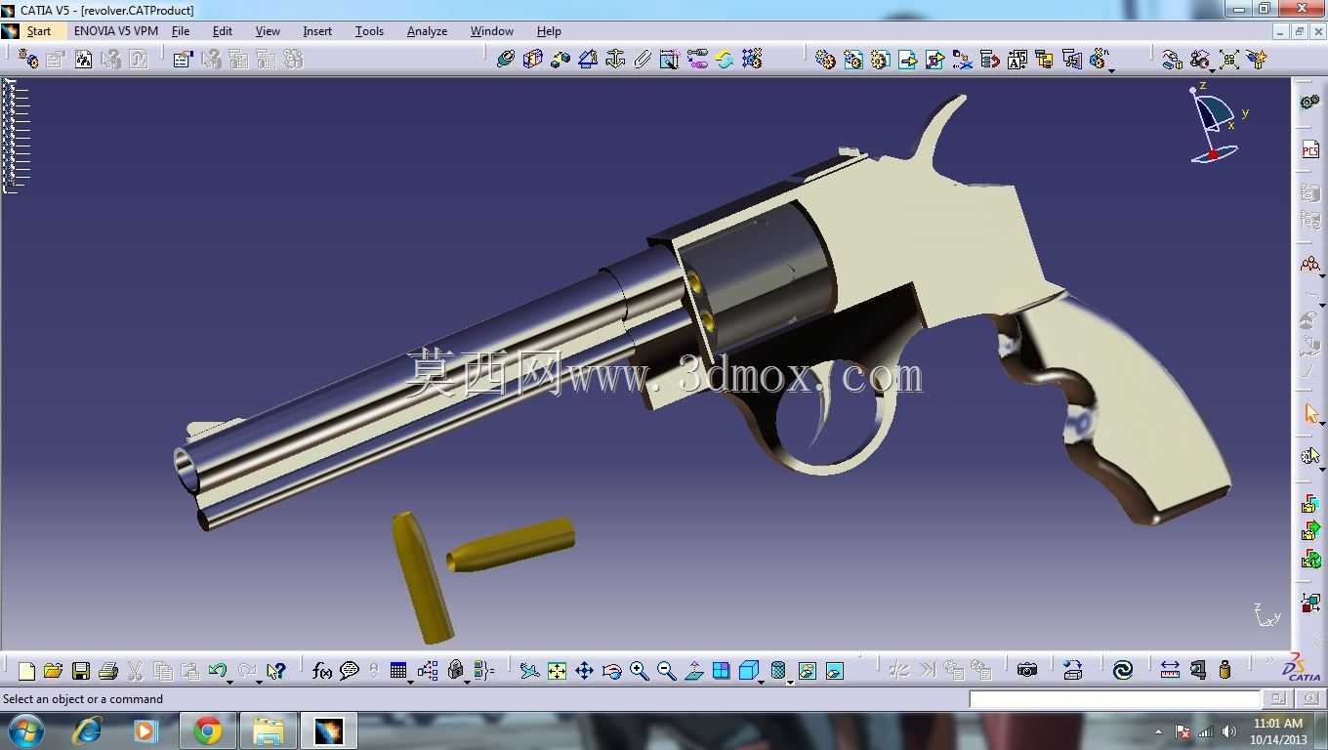Open the Start menu item
The image size is (1328, 750).
click(38, 31)
